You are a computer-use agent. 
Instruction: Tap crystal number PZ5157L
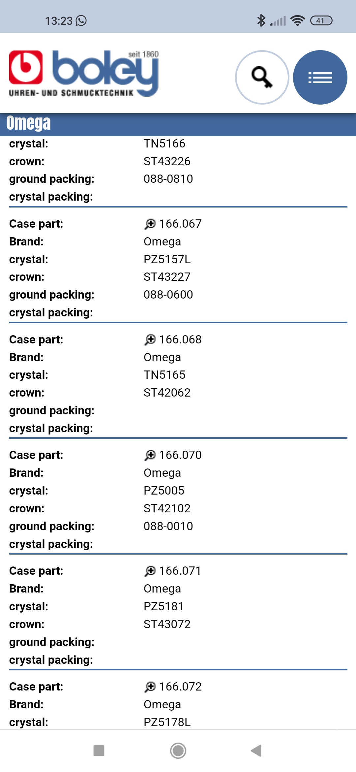point(167,259)
